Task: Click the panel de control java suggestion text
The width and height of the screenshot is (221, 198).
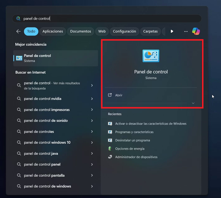Action: pyautogui.click(x=41, y=154)
